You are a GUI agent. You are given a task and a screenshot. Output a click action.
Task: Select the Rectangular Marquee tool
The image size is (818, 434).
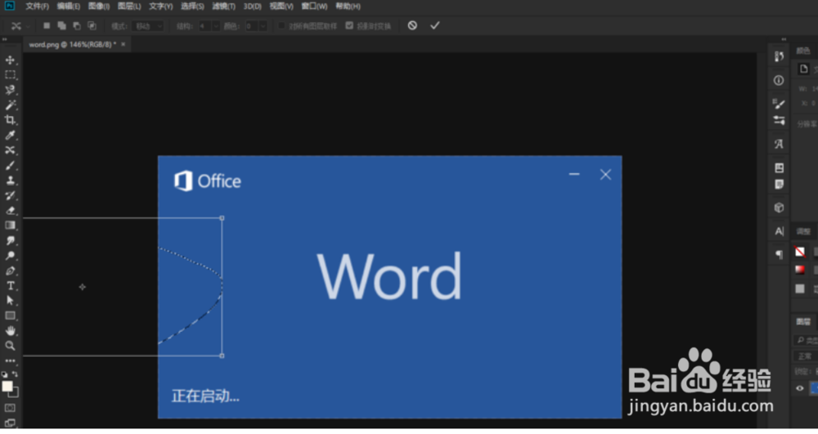coord(10,75)
